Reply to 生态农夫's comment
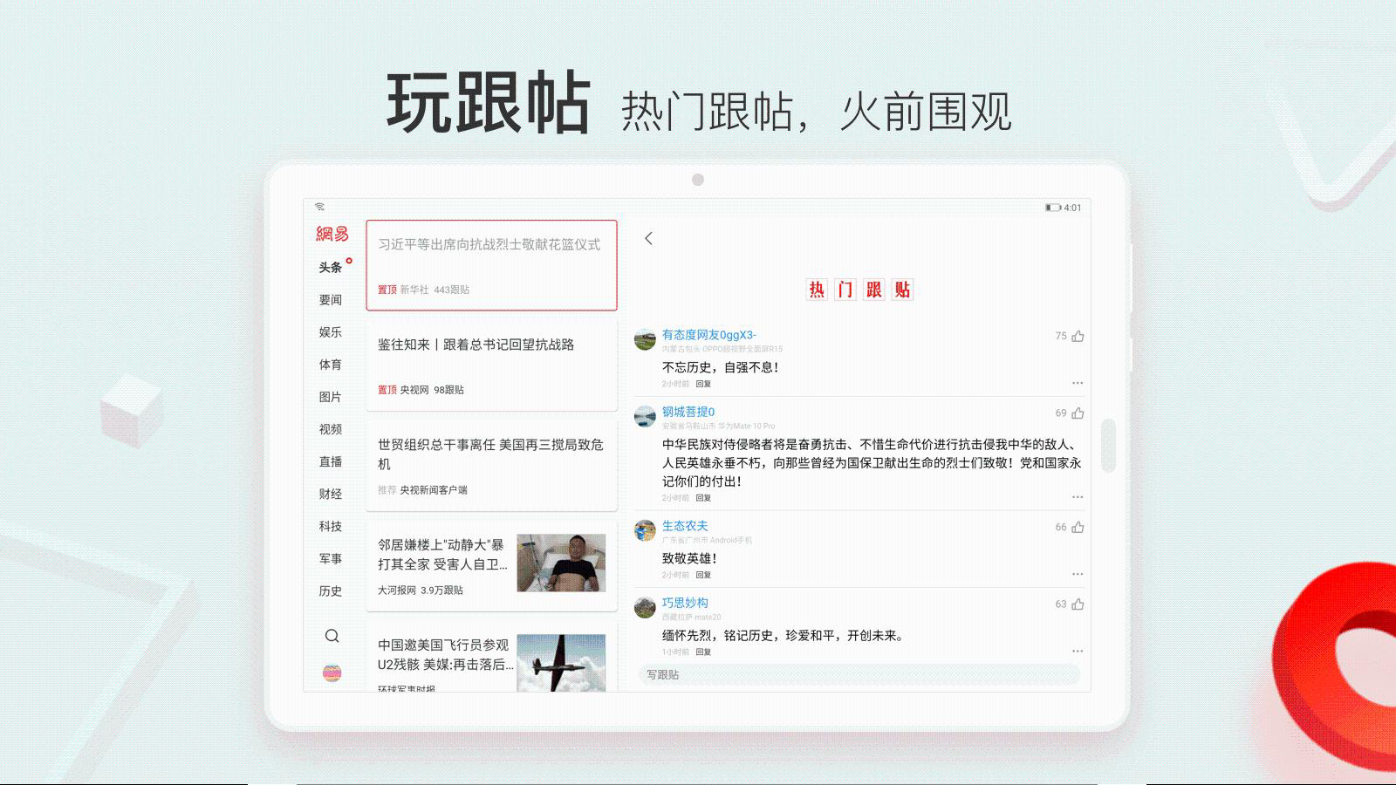This screenshot has width=1396, height=785. coord(703,575)
